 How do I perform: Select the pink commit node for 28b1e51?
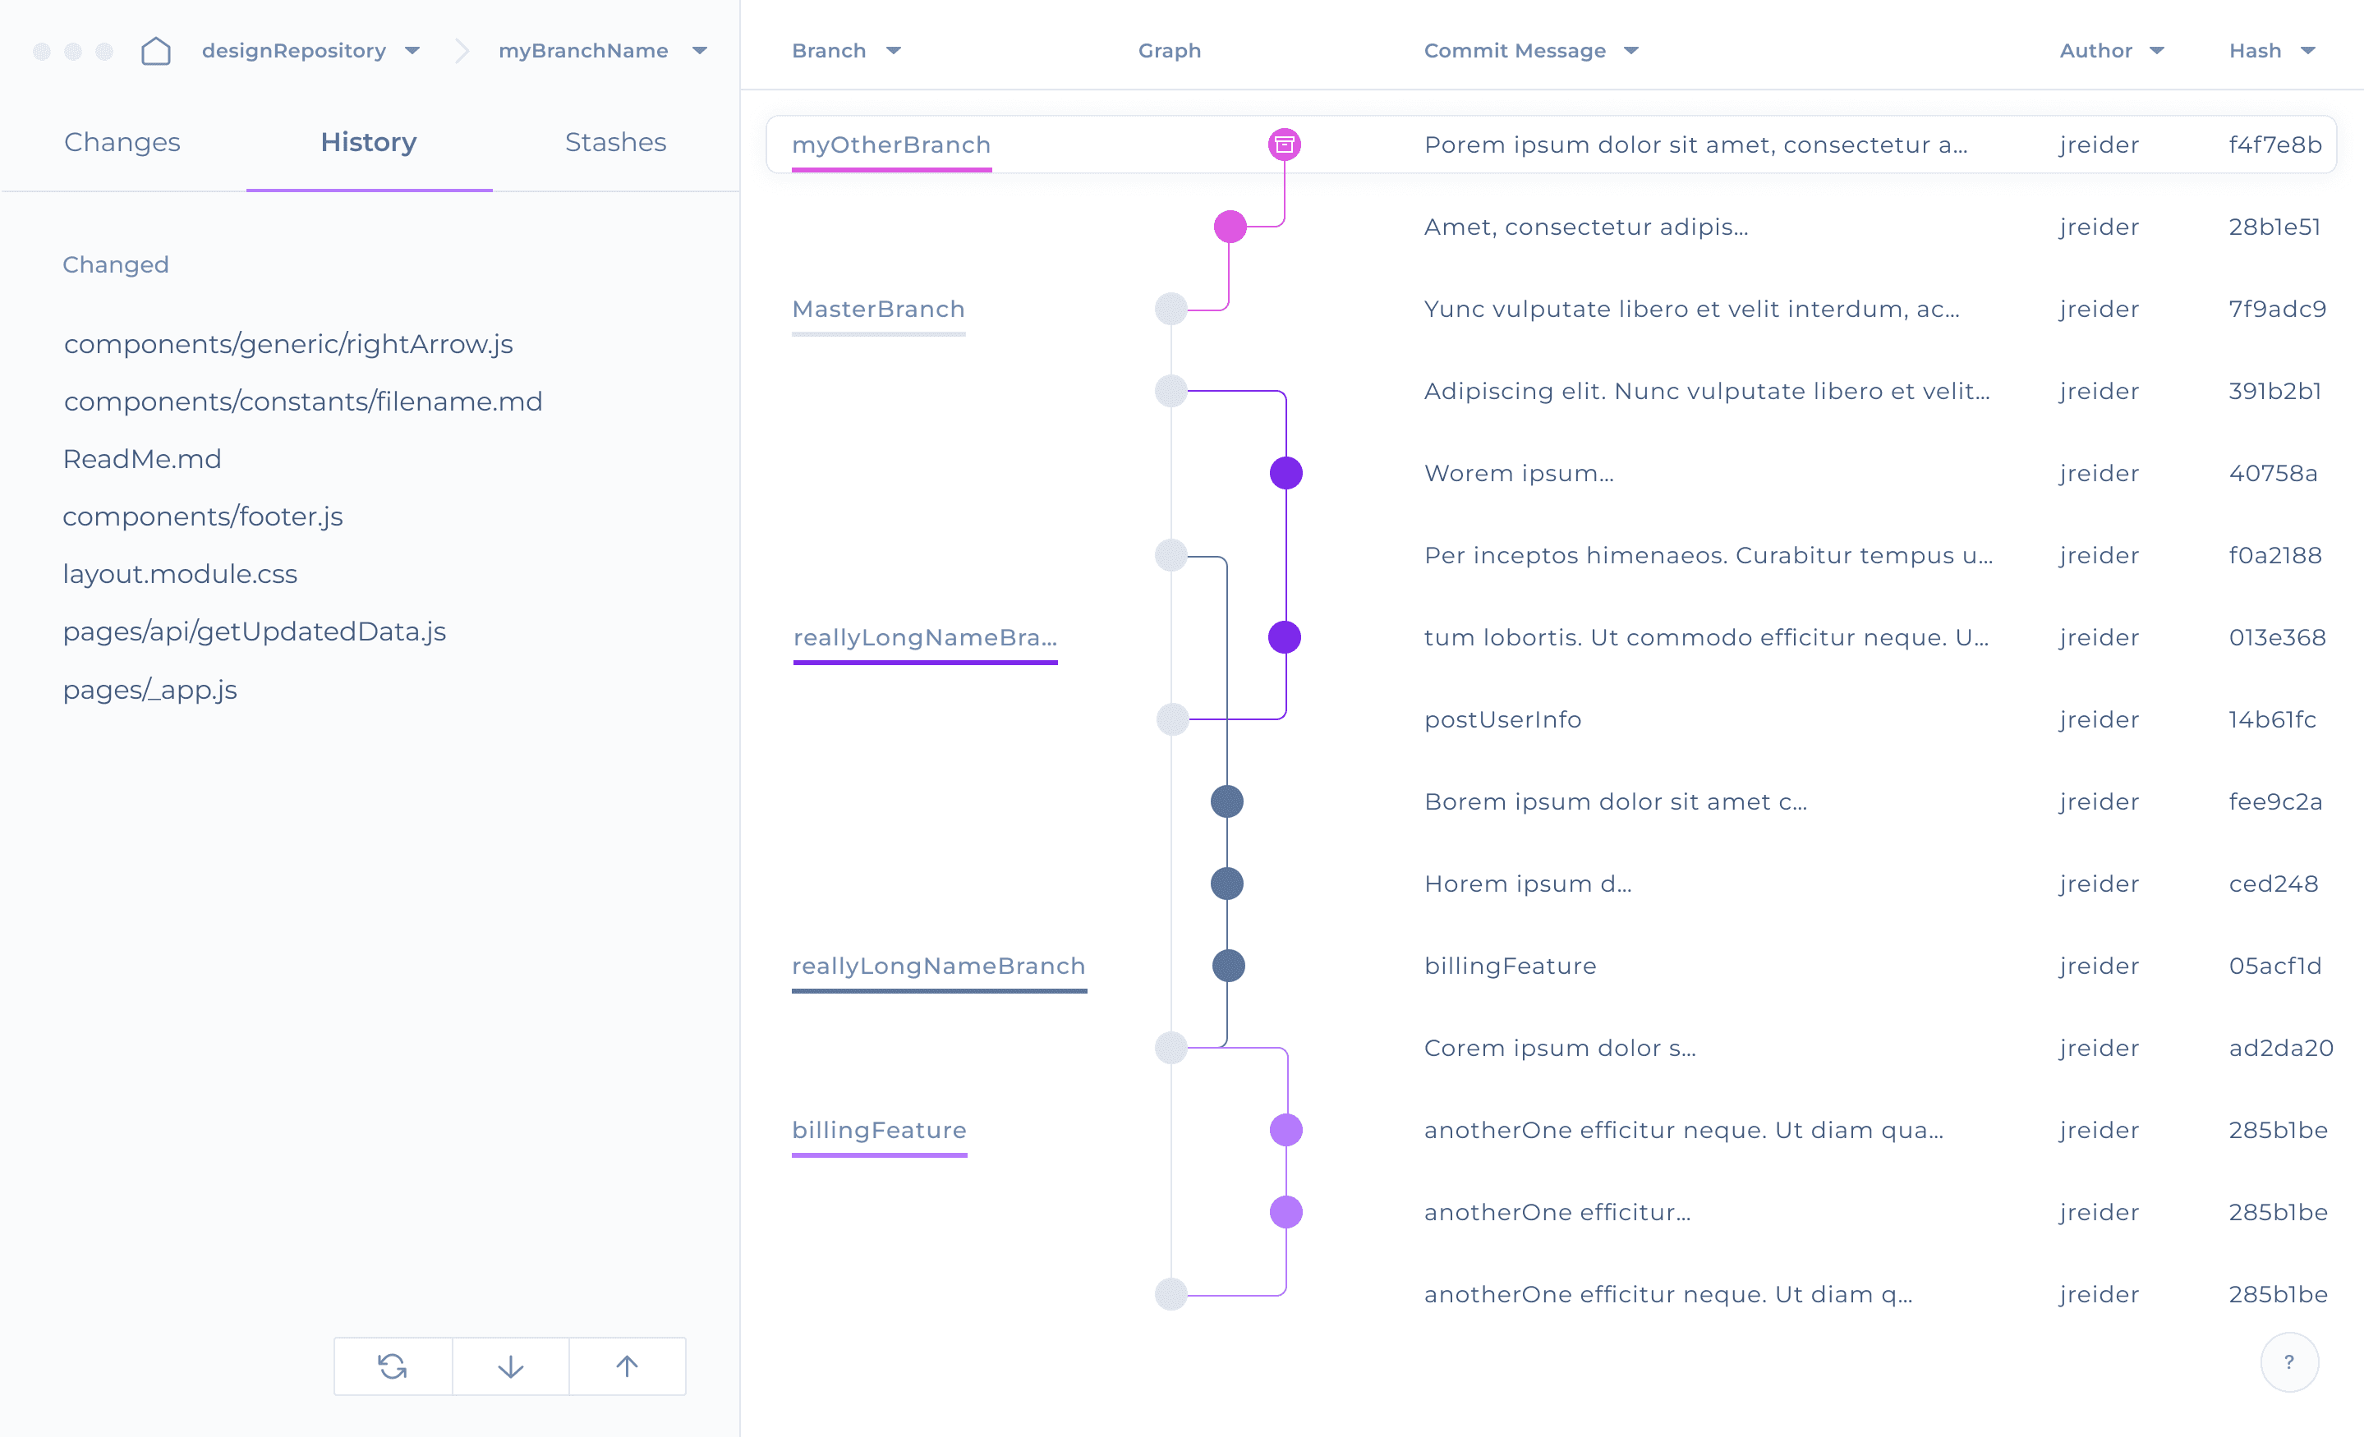tap(1230, 227)
